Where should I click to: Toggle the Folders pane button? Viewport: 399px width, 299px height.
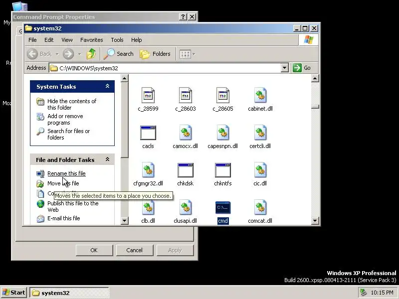click(155, 54)
